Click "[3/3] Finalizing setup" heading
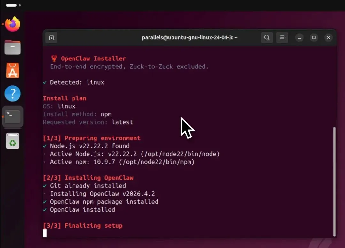This screenshot has width=345, height=248. click(x=83, y=225)
